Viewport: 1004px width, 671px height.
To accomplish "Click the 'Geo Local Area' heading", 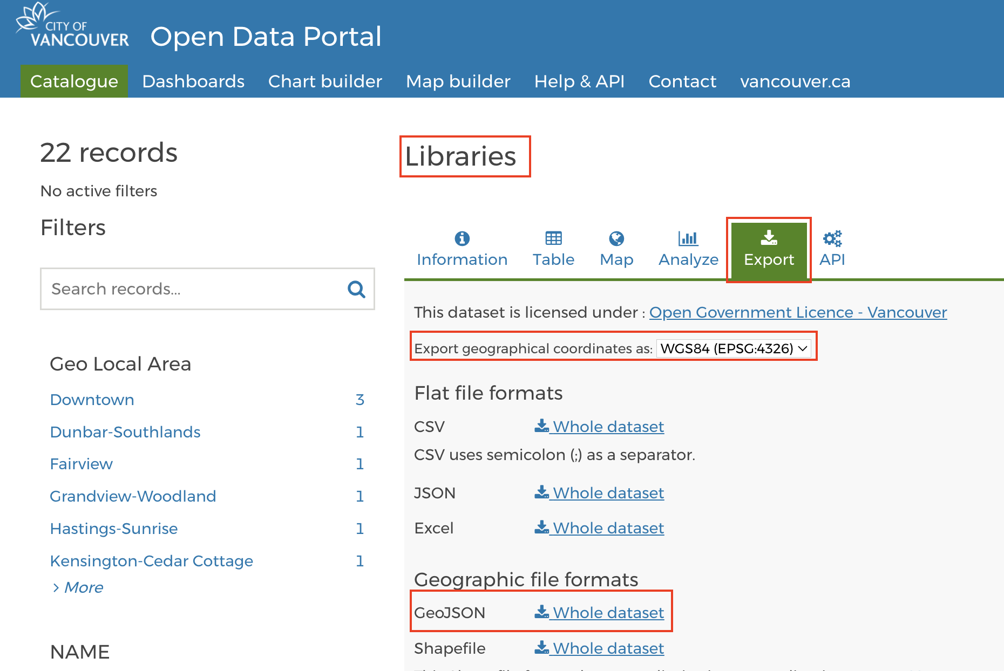I will (120, 364).
